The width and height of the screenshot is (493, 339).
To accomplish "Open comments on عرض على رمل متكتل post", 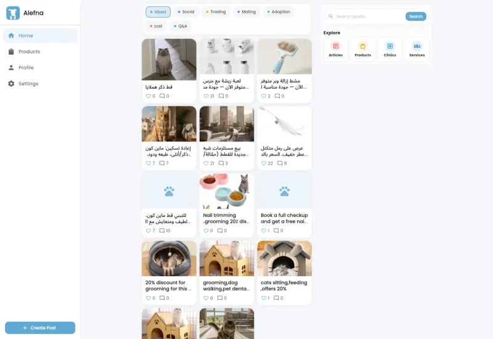I will pos(280,163).
